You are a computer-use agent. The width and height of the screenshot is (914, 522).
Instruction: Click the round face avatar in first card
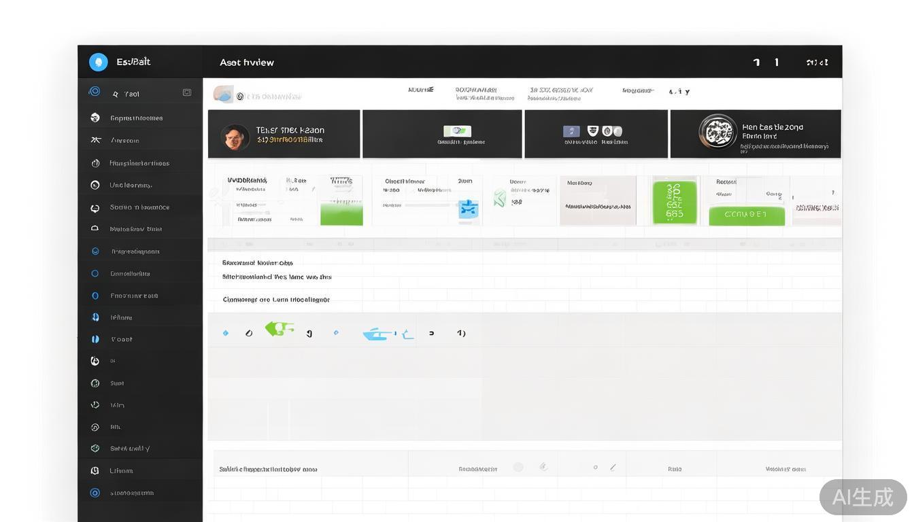click(235, 137)
